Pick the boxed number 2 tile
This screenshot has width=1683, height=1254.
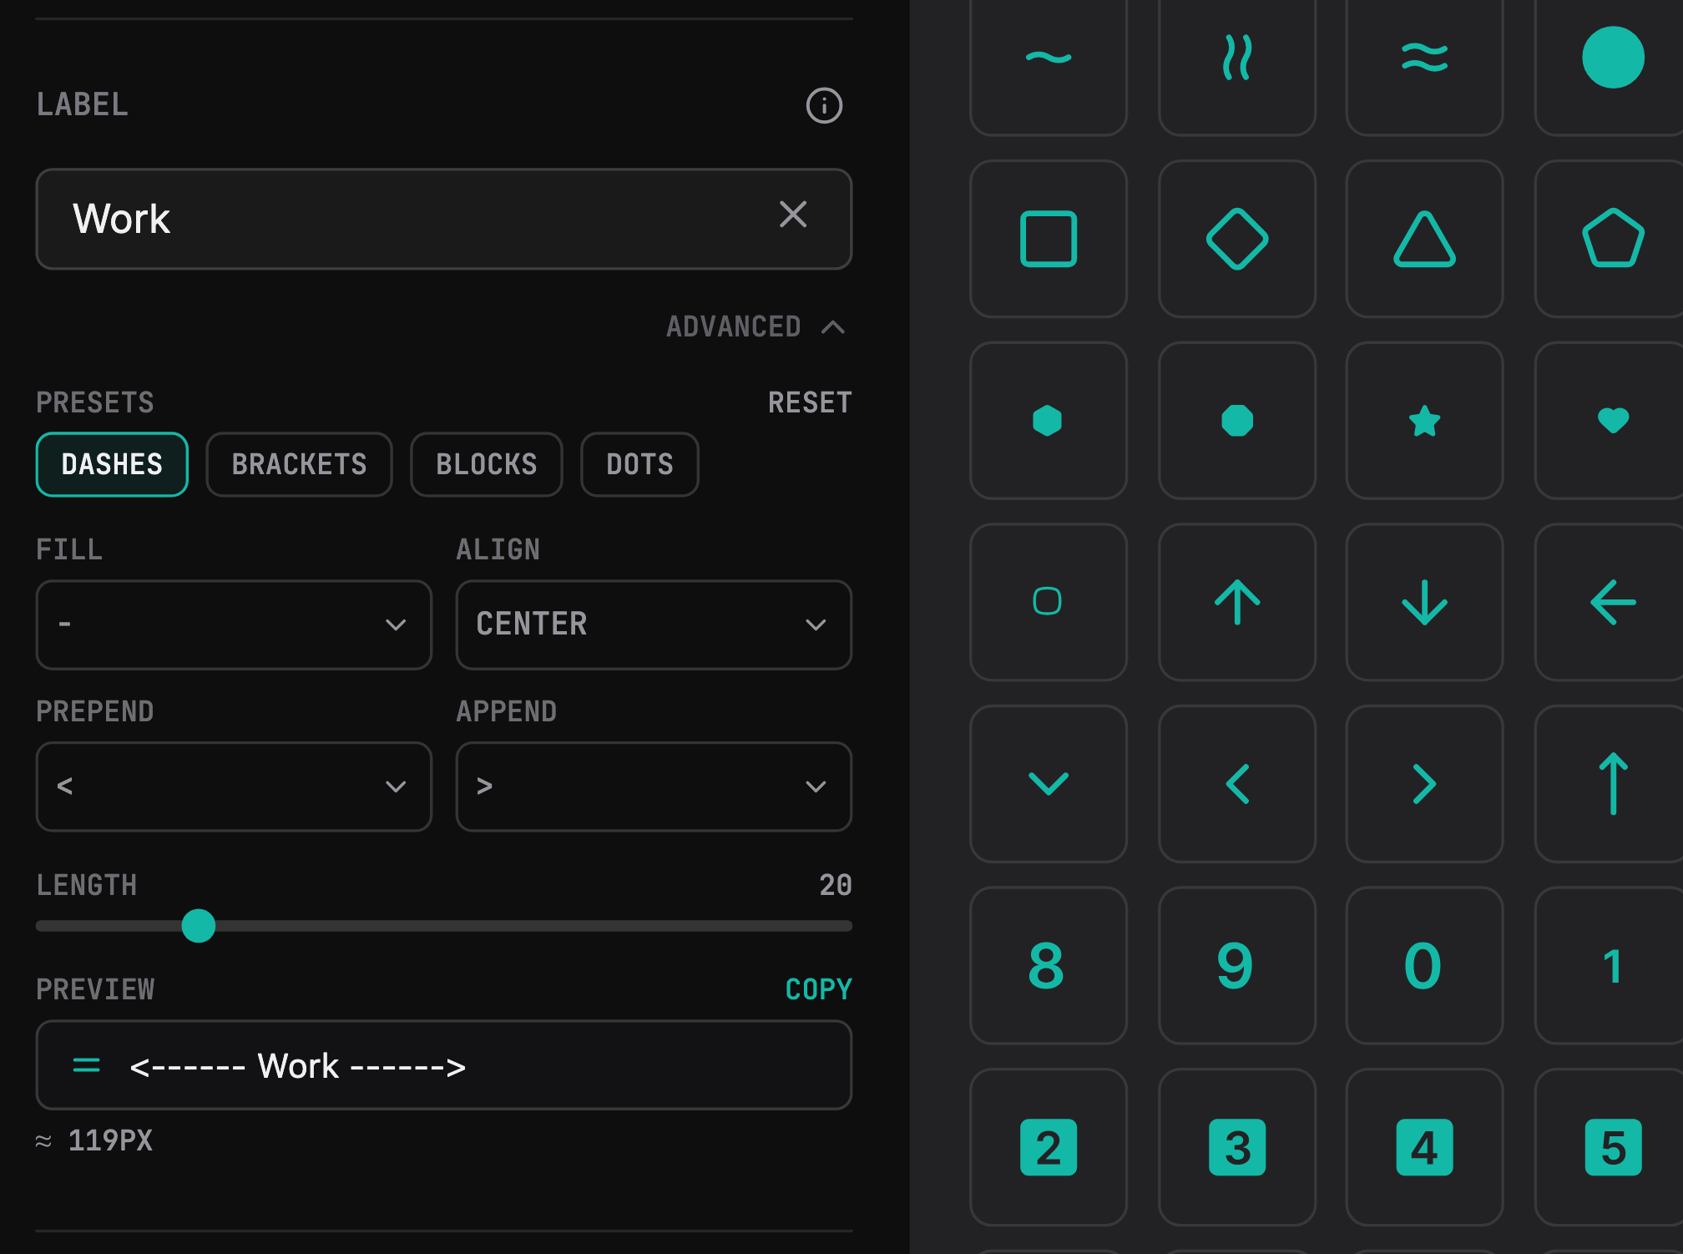pyautogui.click(x=1049, y=1147)
